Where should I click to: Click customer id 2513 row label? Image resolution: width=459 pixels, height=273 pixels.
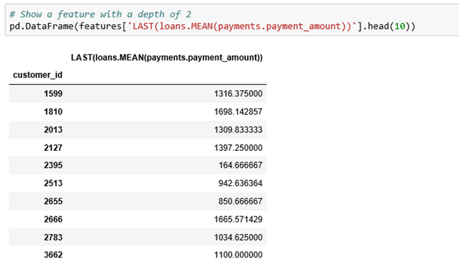tap(53, 183)
